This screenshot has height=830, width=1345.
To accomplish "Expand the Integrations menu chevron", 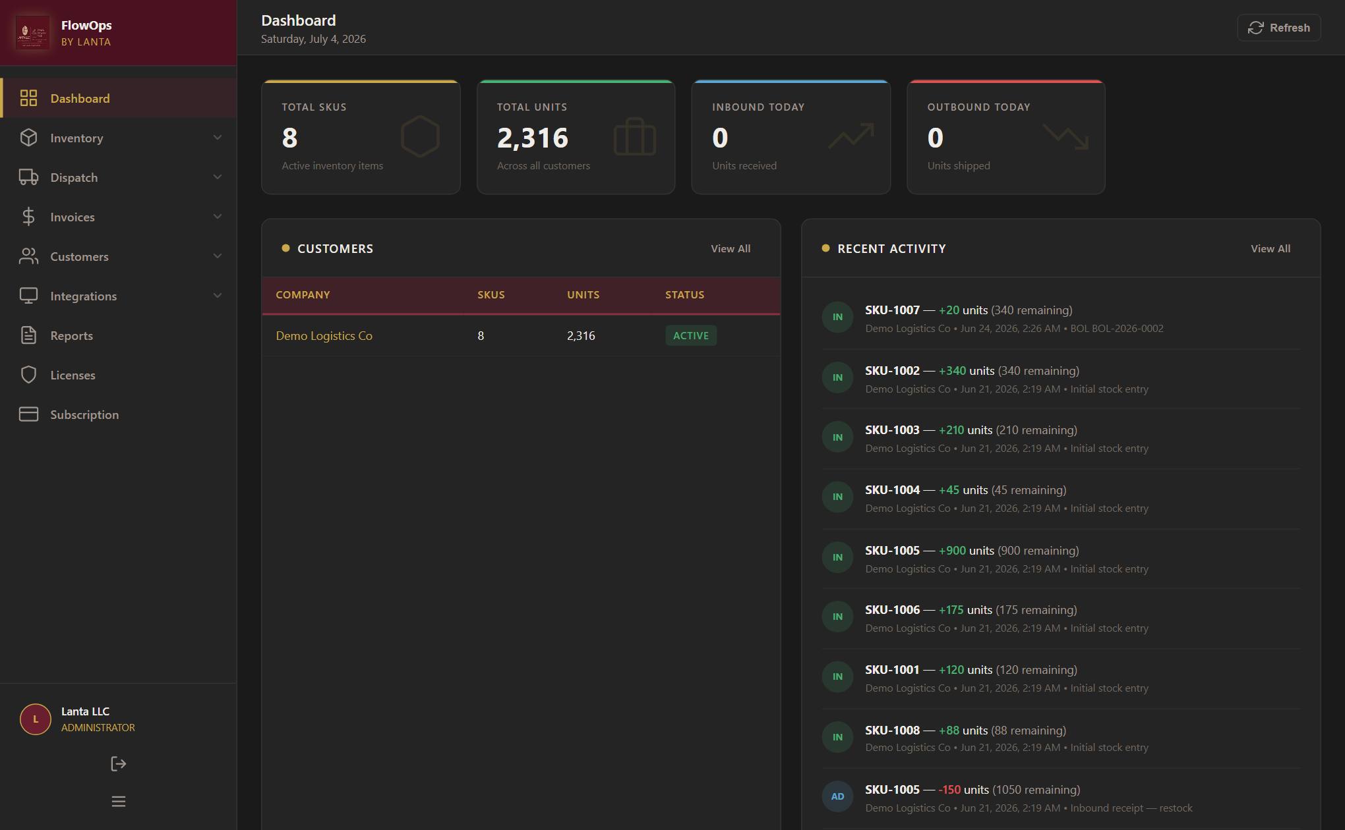I will pos(218,296).
